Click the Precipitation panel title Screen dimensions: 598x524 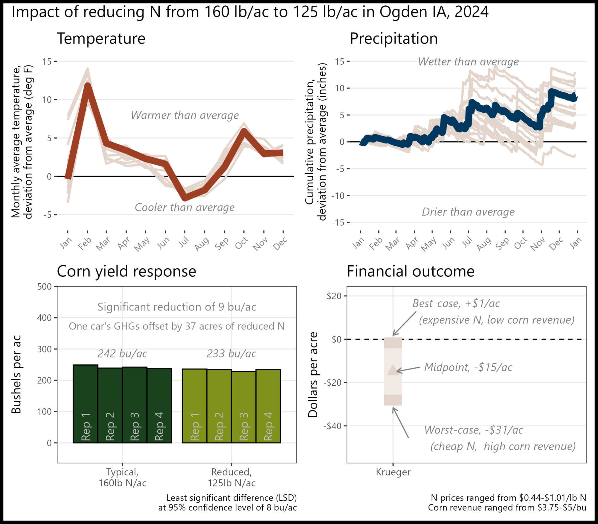click(x=393, y=39)
